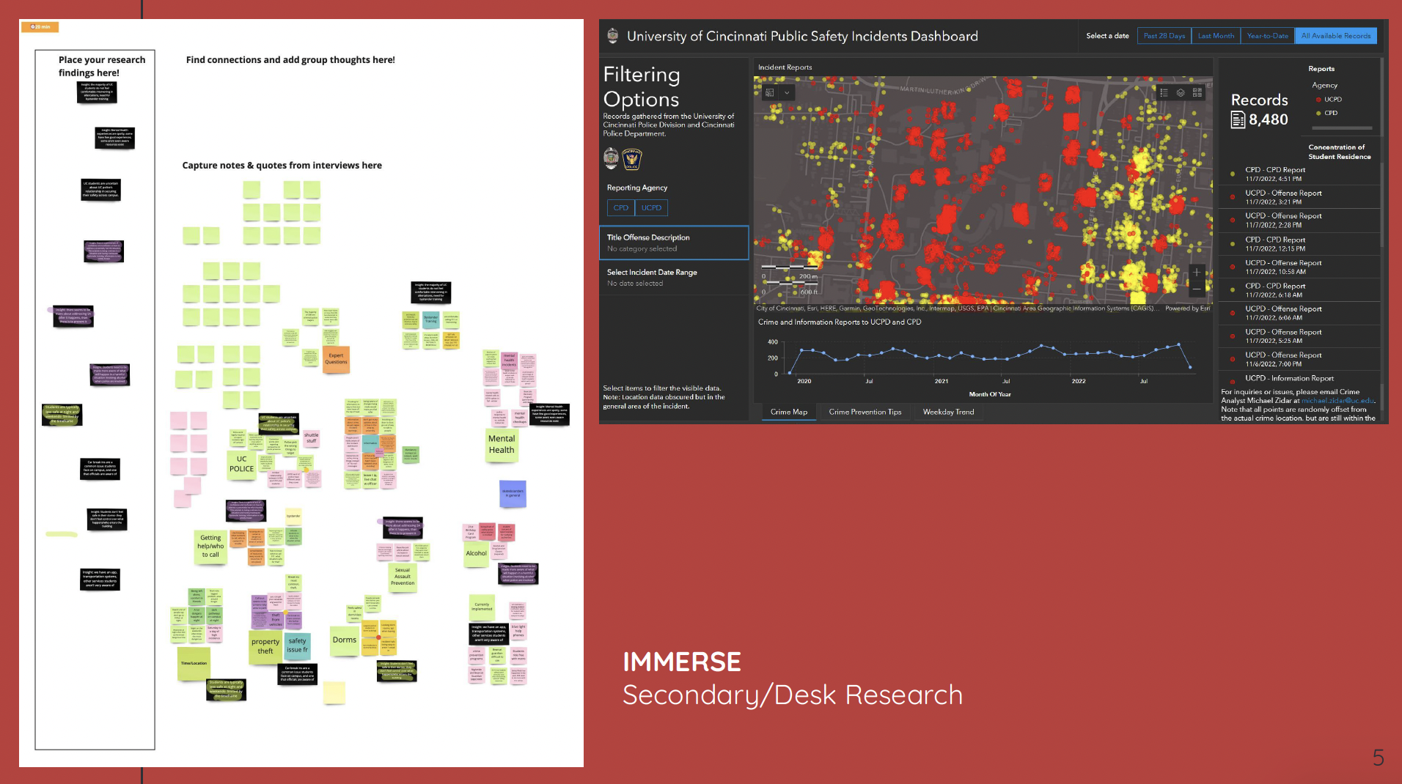The width and height of the screenshot is (1402, 784).
Task: Click the Sexual Assault Prevention sticky note
Action: pyautogui.click(x=403, y=577)
